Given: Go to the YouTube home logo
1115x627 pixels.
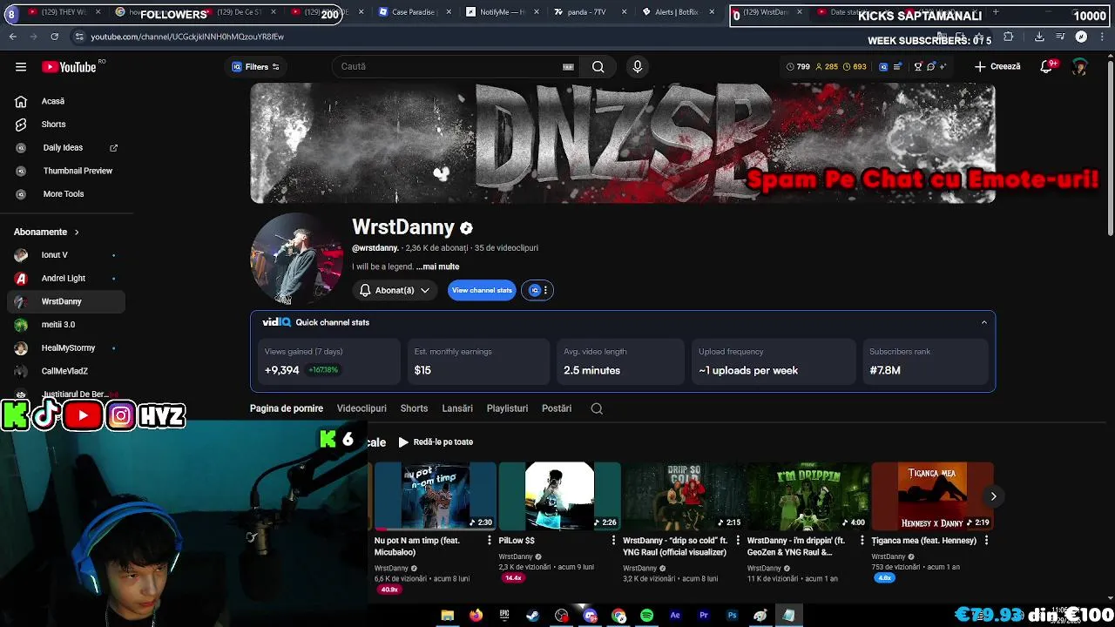Looking at the screenshot, I should click(69, 67).
